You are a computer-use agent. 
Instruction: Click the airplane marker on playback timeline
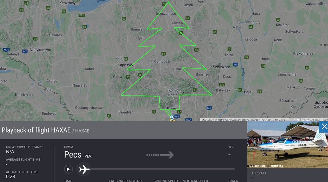84,169
